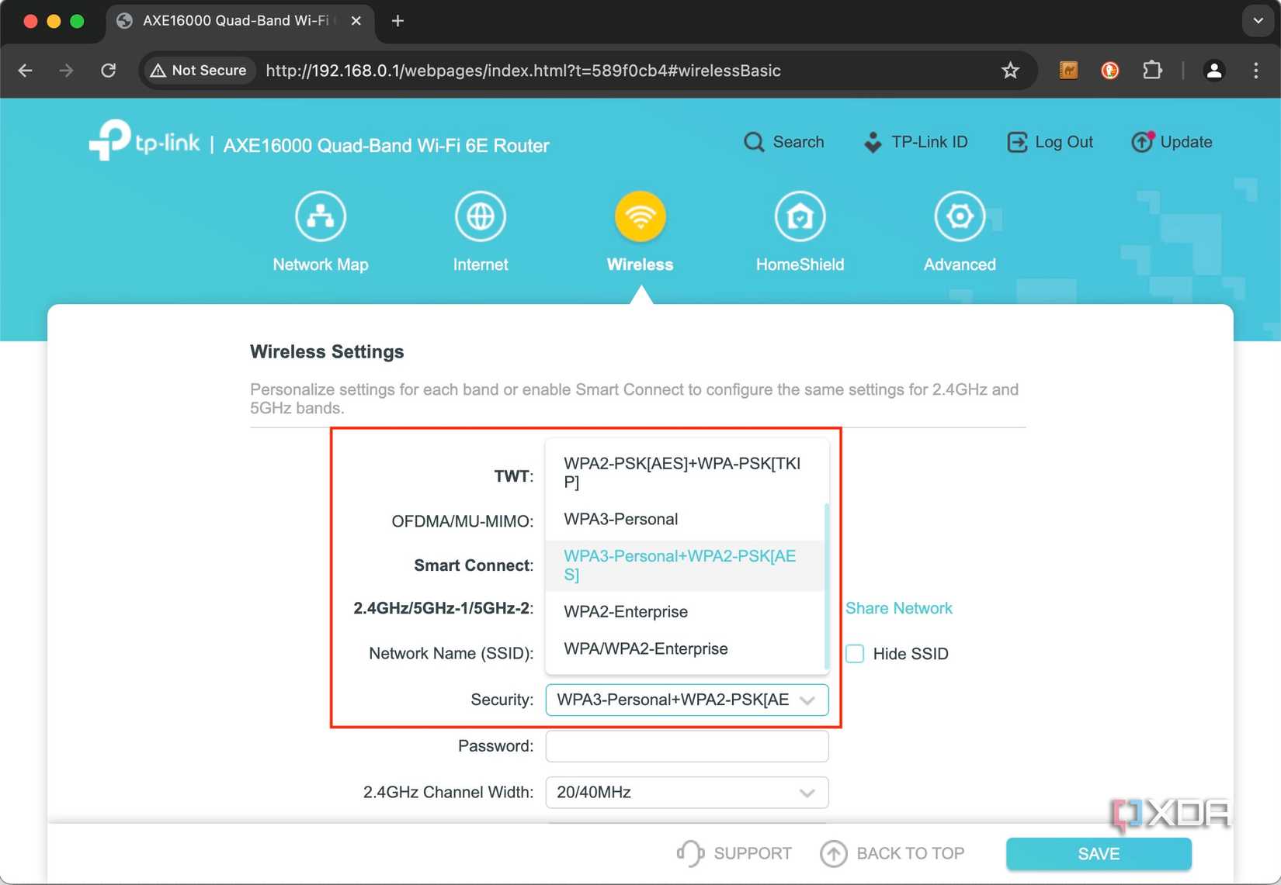Click the browser extensions puzzle icon
Screen dimensions: 1281x885
pos(1153,70)
